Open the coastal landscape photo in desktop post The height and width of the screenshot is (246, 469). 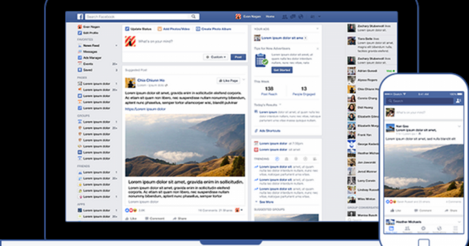185,145
